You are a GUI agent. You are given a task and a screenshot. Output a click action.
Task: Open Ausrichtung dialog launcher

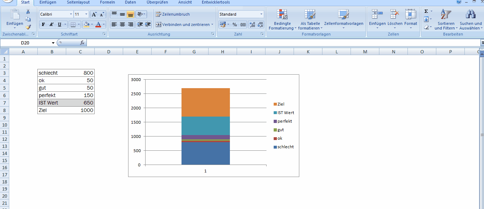click(x=213, y=34)
